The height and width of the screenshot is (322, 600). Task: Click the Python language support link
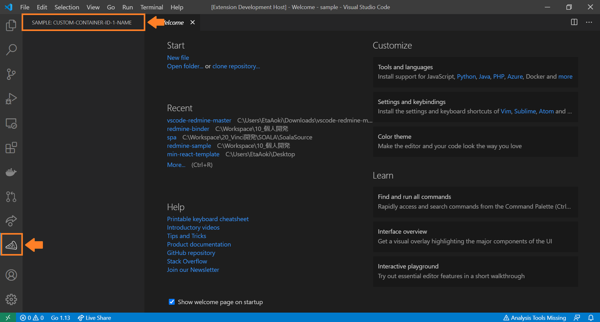466,76
